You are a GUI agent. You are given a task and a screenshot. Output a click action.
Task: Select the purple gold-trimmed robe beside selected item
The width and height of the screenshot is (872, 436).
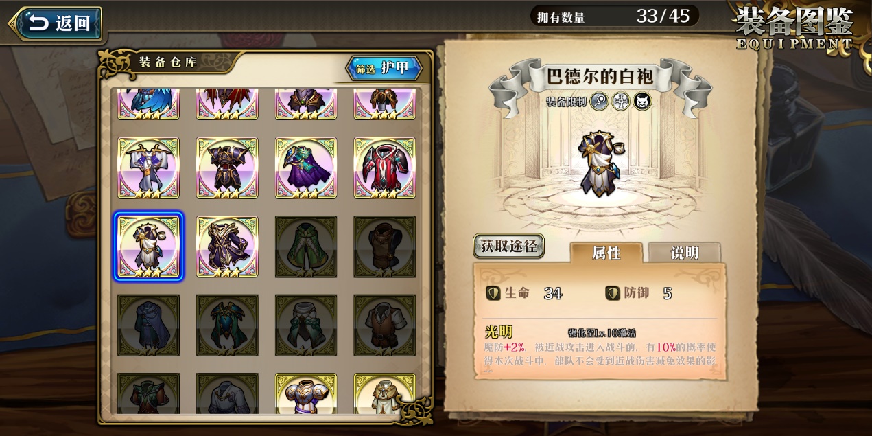[x=227, y=246]
